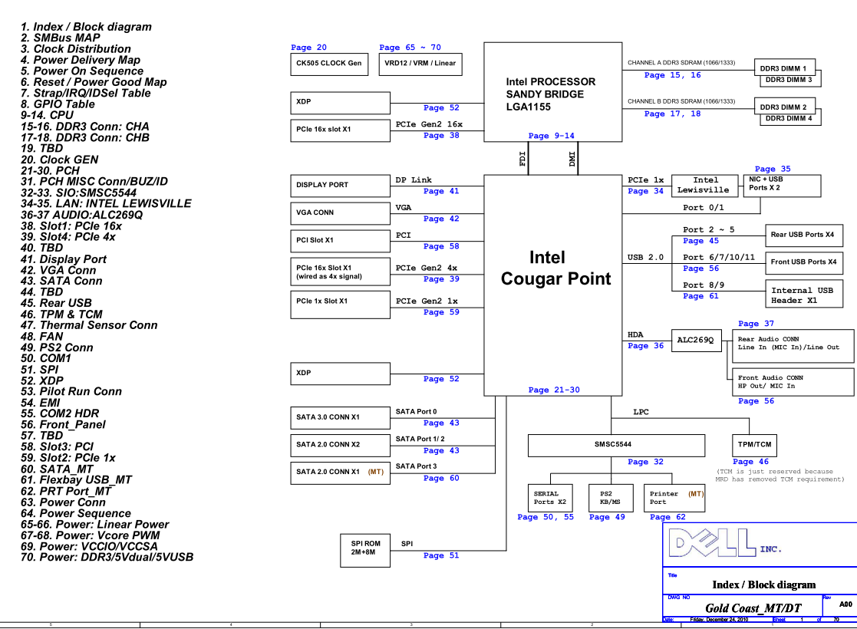Viewport: 857px width, 629px height.
Task: Click the "SERIAL Ports X2" block
Action: click(x=550, y=498)
